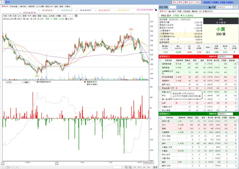The image size is (239, 169).
Task: Toggle 本益比 overlay on chart toolbar
Action: click(x=45, y=16)
